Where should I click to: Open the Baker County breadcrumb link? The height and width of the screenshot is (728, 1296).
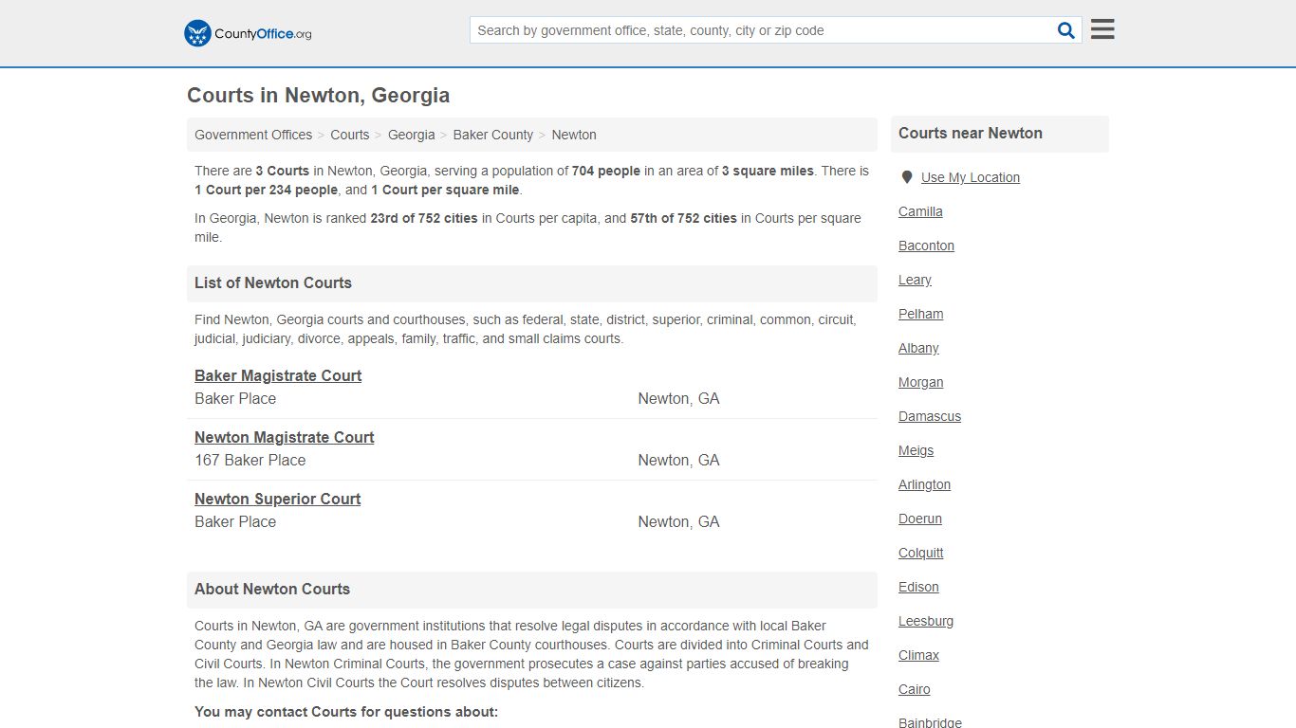[493, 135]
